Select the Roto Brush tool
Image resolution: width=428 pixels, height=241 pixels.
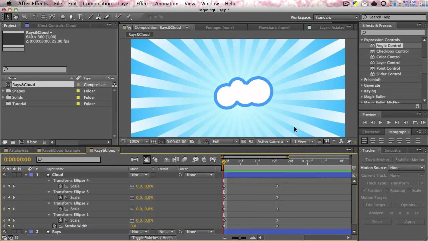(118, 17)
